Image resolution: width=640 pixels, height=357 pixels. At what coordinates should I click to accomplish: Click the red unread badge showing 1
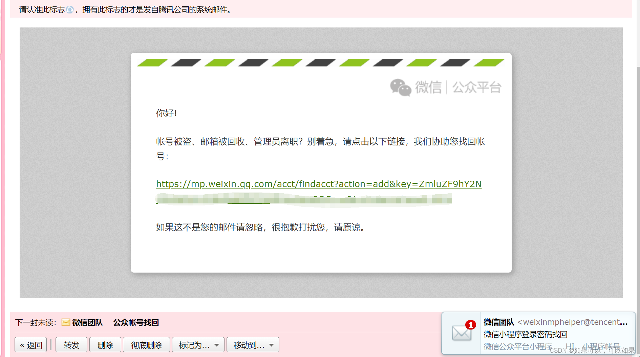pyautogui.click(x=470, y=324)
